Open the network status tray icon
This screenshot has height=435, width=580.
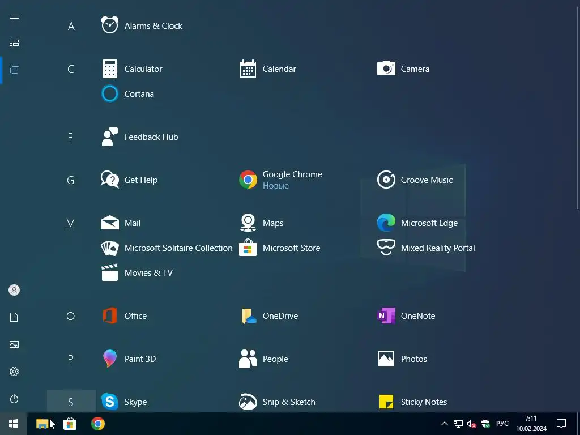(458, 424)
